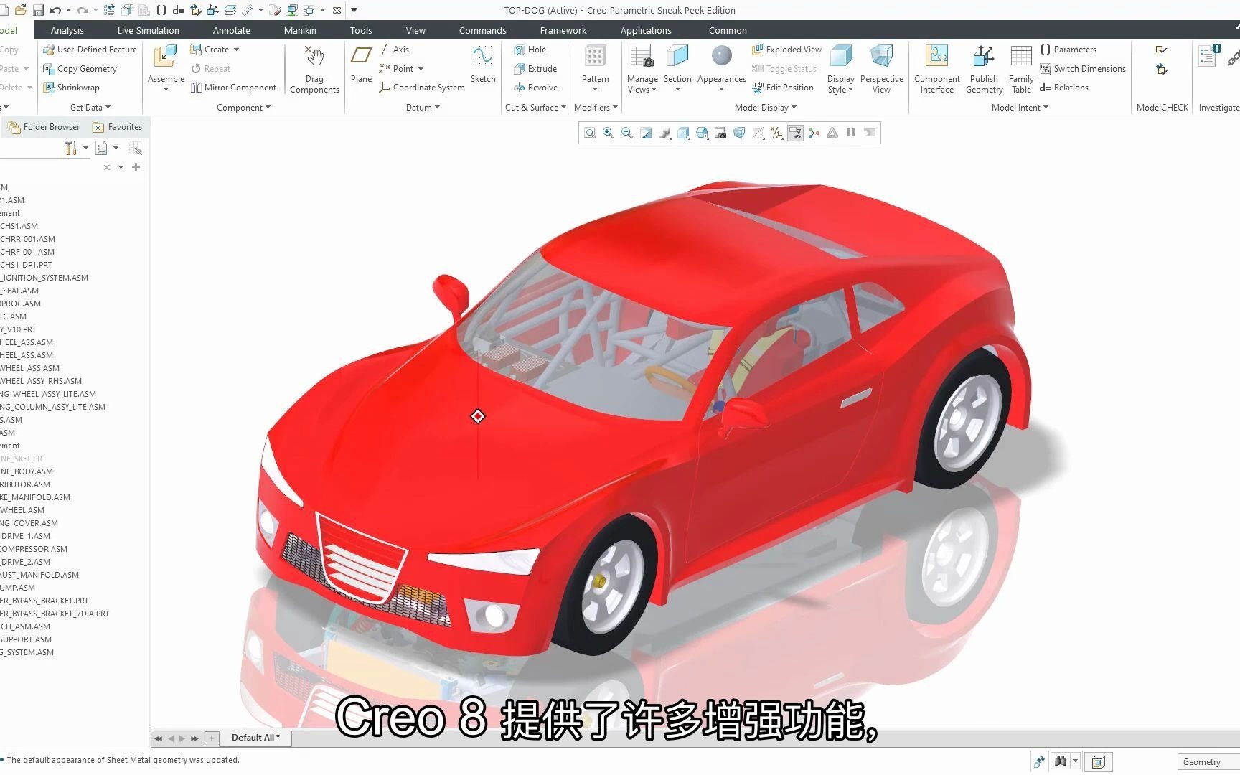Switch to the Applications ribbon tab
The image size is (1240, 775).
point(645,29)
